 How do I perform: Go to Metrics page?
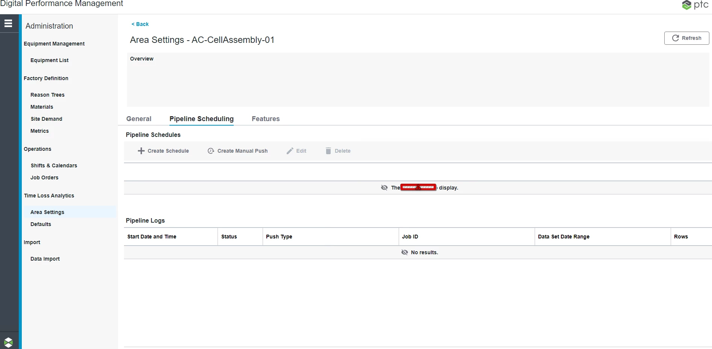coord(39,131)
